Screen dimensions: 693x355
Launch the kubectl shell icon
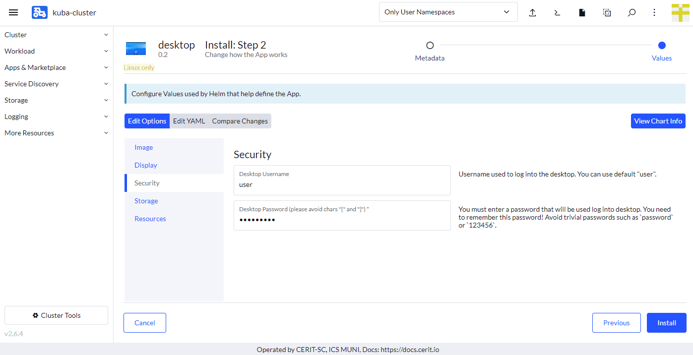point(557,12)
